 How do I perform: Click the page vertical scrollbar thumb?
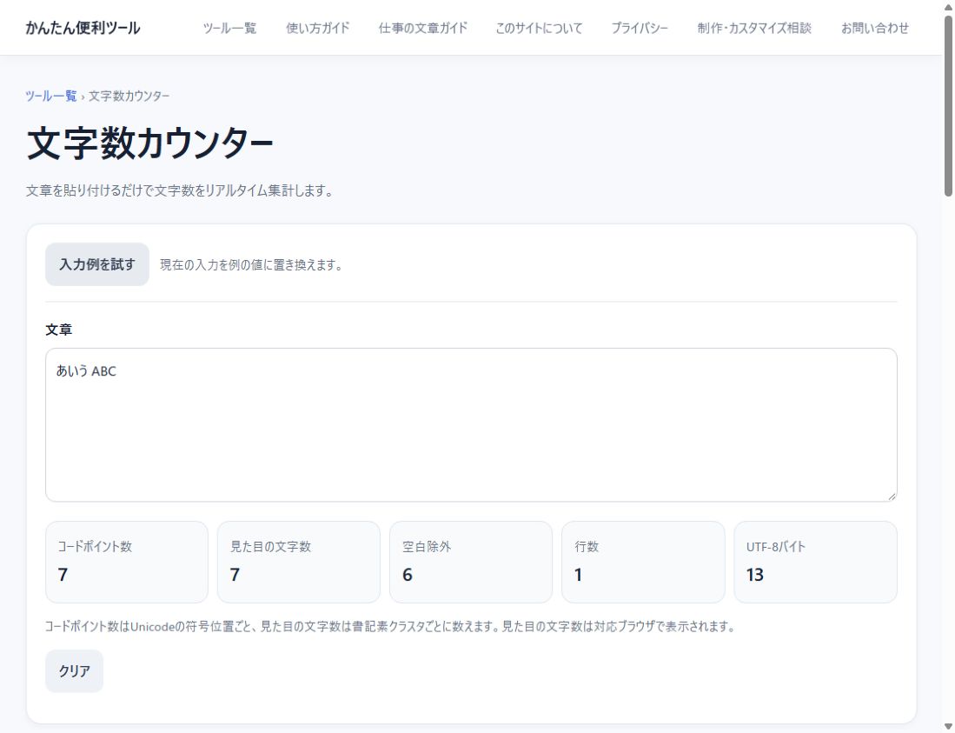click(948, 106)
